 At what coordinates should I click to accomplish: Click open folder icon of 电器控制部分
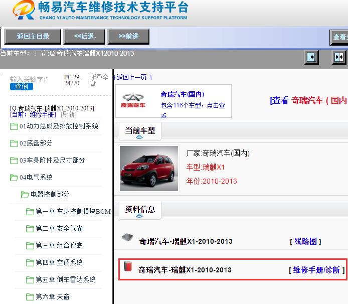pyautogui.click(x=25, y=195)
